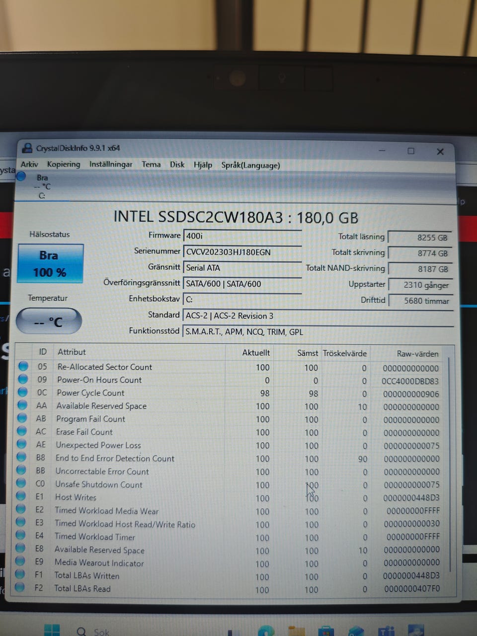Open the Språk(Language) menu
This screenshot has height=636, width=477.
coord(250,165)
